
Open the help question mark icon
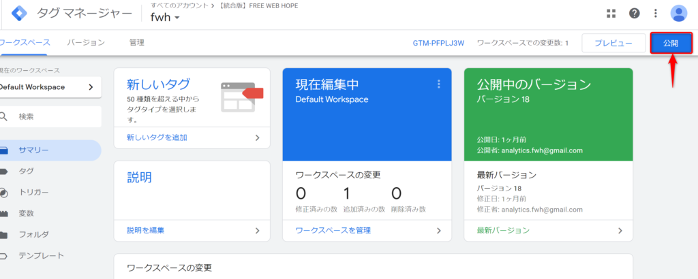(635, 14)
